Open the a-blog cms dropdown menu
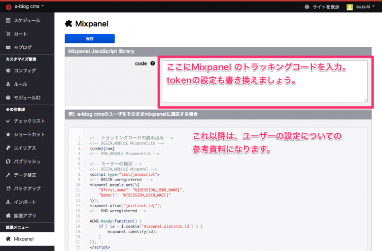The image size is (382, 251). (29, 6)
